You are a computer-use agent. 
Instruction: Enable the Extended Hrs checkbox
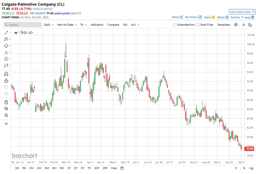(175, 25)
